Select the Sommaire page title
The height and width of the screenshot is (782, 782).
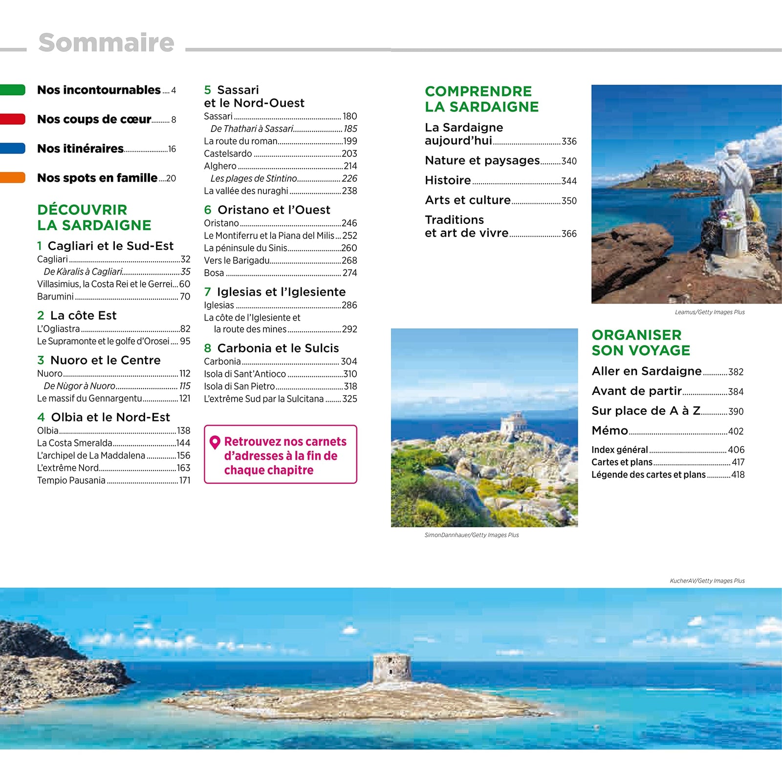pyautogui.click(x=106, y=43)
